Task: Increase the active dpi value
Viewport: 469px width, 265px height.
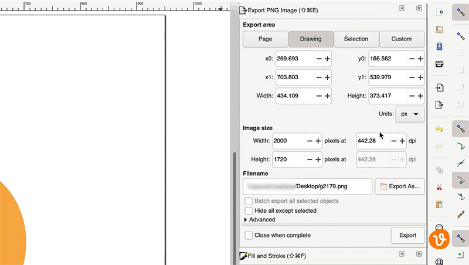Action: click(x=402, y=141)
